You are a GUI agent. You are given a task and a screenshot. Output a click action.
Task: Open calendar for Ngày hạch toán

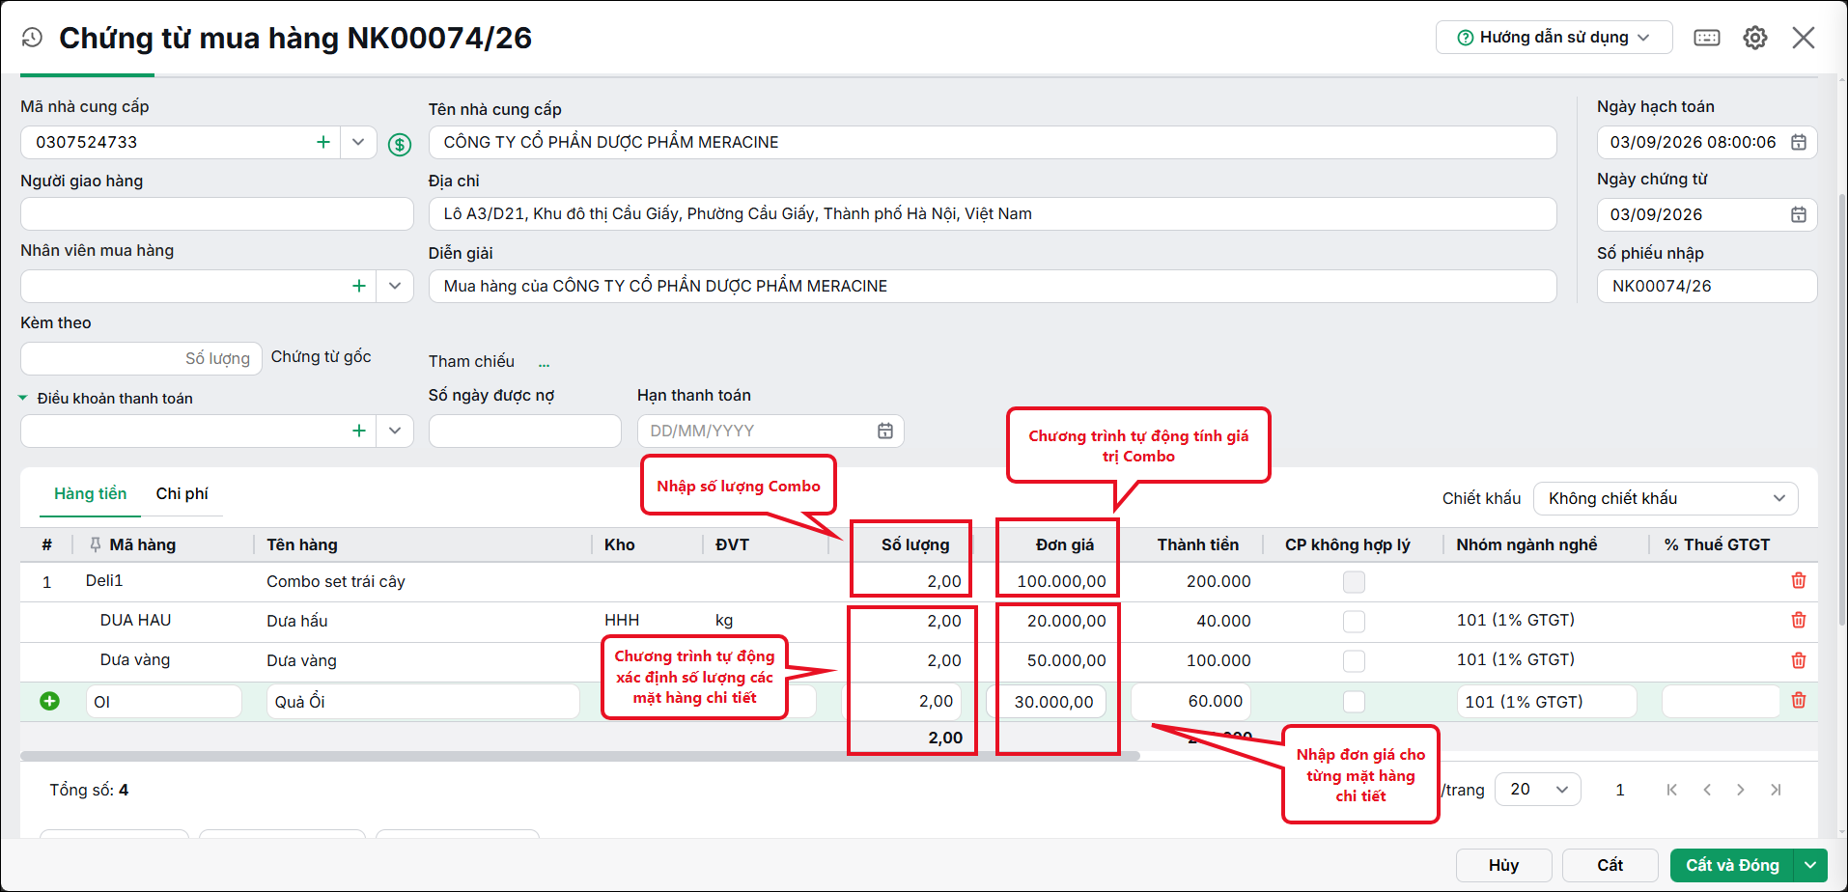tap(1799, 142)
